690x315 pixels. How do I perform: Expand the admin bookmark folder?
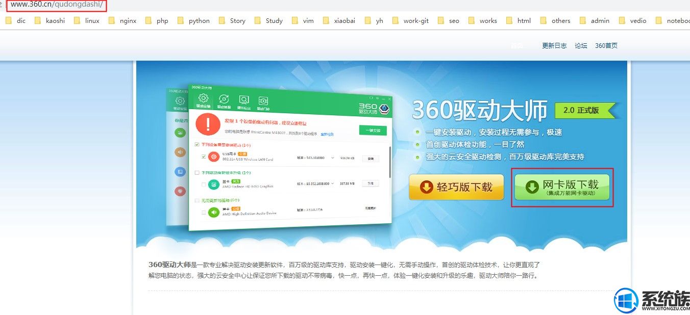(595, 21)
